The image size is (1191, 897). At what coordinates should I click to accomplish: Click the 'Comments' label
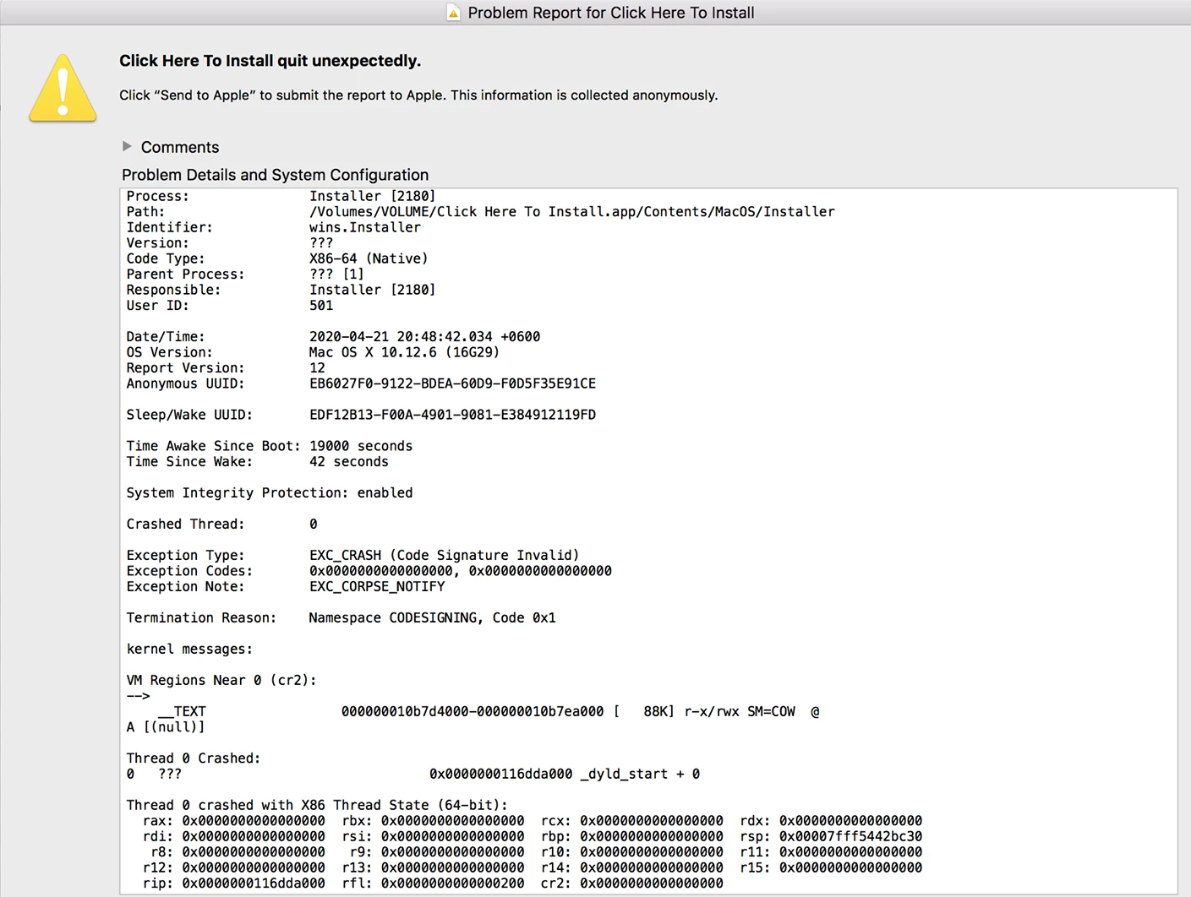coord(180,147)
